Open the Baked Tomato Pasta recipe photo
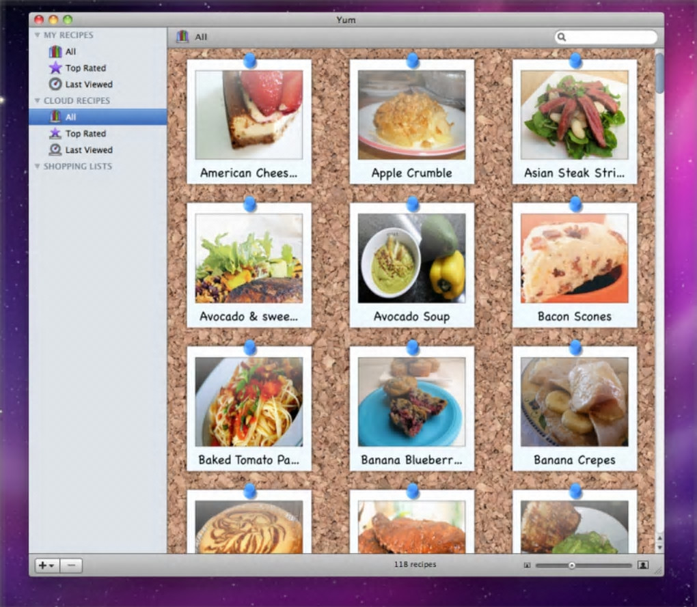 249,401
